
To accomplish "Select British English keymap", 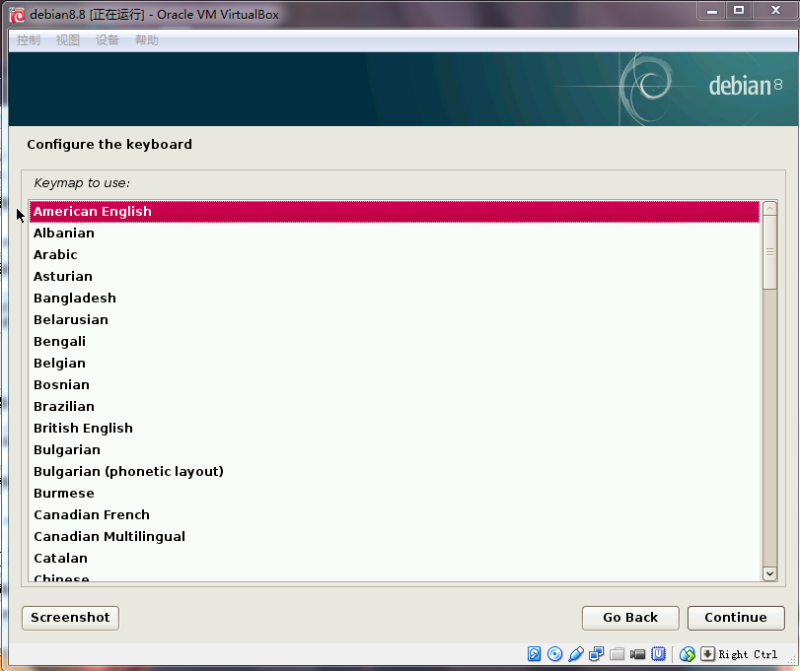I will [x=83, y=429].
